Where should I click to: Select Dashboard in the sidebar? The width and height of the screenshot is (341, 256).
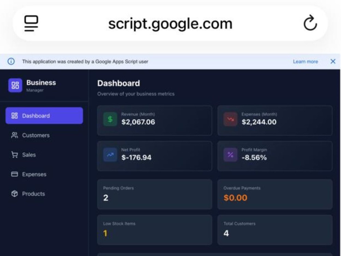point(44,116)
